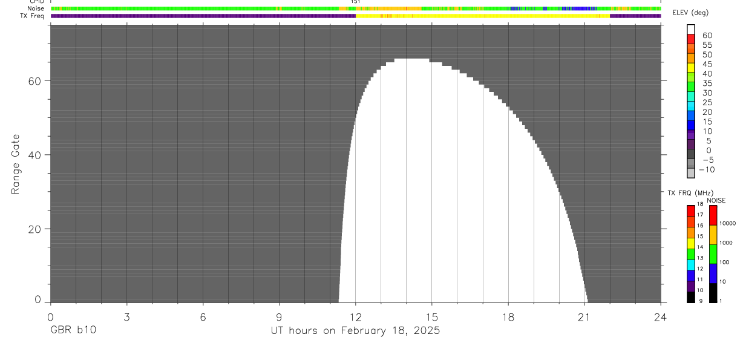Image resolution: width=743 pixels, height=343 pixels.
Task: Click cyan ELEV swatch between 20 and 25
Action: (691, 106)
